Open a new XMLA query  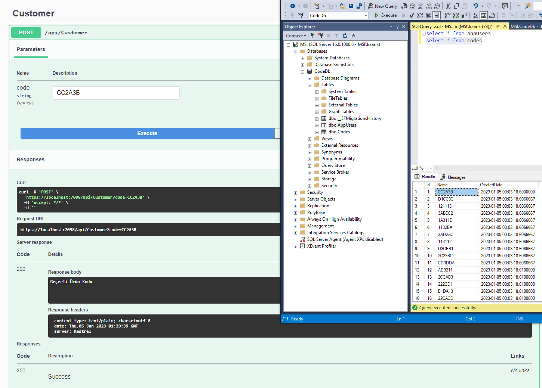429,6
